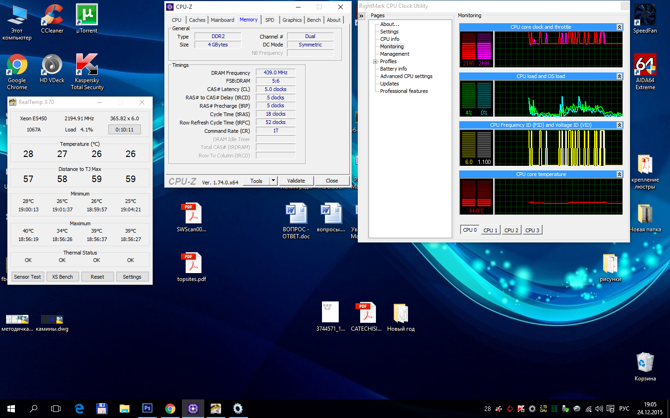Screen dimensions: 670x418
Task: Select Battery info in the Pages tree
Action: click(393, 69)
